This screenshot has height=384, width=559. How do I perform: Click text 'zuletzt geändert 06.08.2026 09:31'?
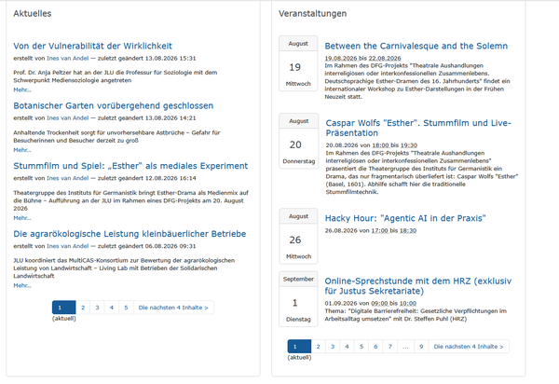[x=147, y=246]
